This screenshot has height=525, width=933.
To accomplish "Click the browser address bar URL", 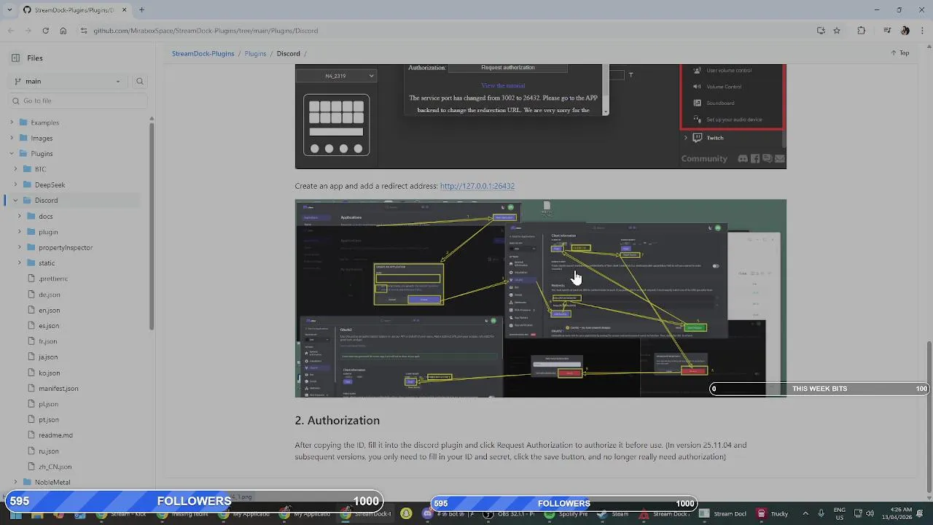I will (x=206, y=31).
